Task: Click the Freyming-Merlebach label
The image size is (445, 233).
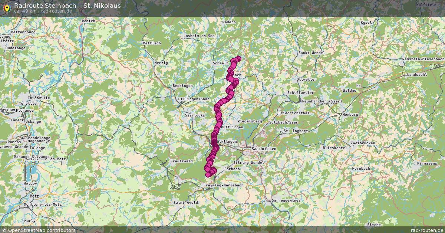Action: (x=224, y=185)
